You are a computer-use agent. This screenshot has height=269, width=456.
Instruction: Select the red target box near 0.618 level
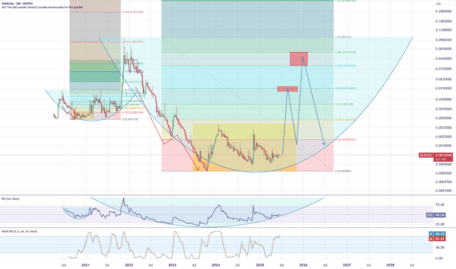(287, 89)
